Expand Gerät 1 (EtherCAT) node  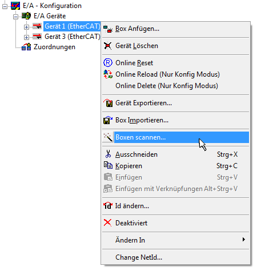point(26,27)
